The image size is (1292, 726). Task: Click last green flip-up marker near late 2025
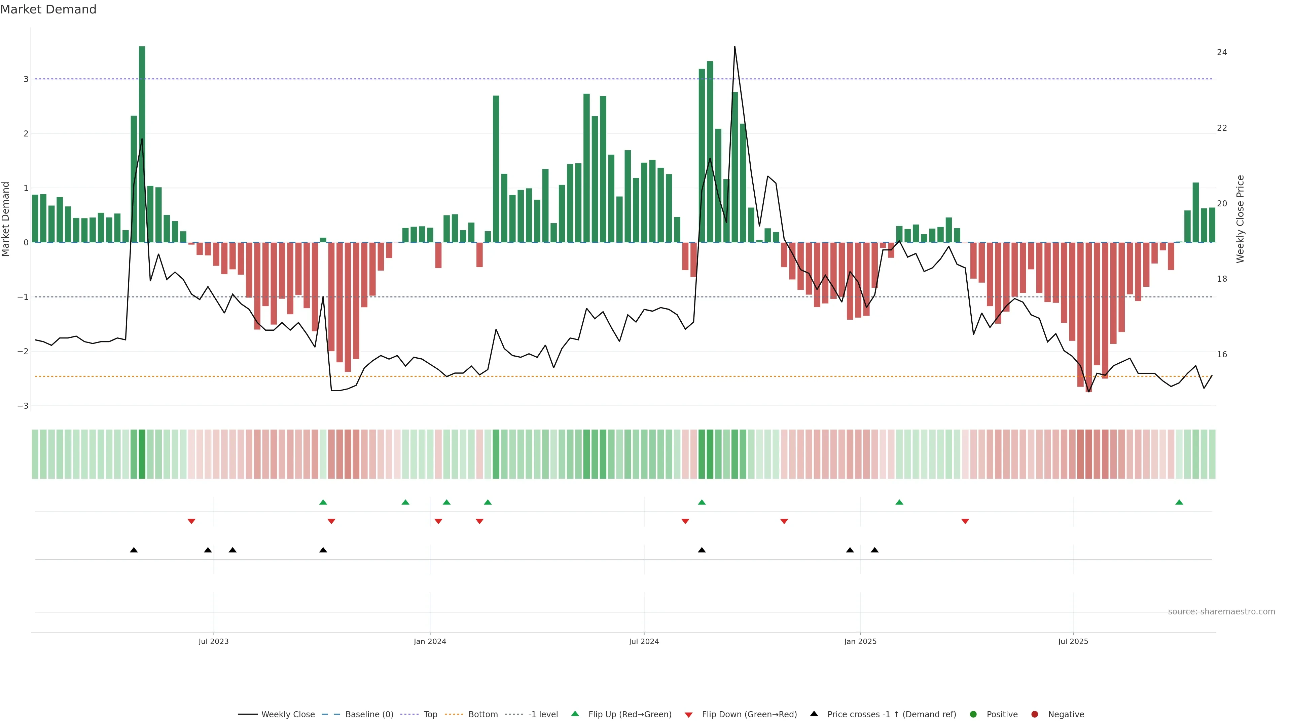click(1179, 502)
